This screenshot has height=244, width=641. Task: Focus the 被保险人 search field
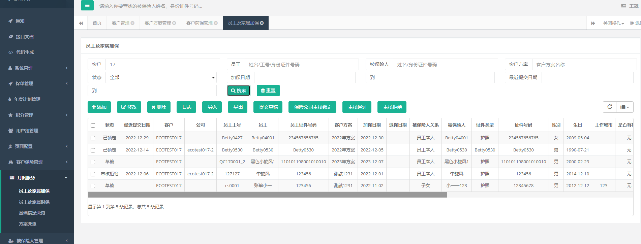click(x=445, y=64)
